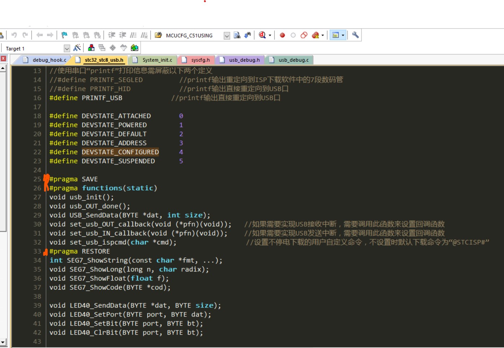This screenshot has width=504, height=348.
Task: Switch to the debug_hook.c tab
Action: click(x=45, y=60)
